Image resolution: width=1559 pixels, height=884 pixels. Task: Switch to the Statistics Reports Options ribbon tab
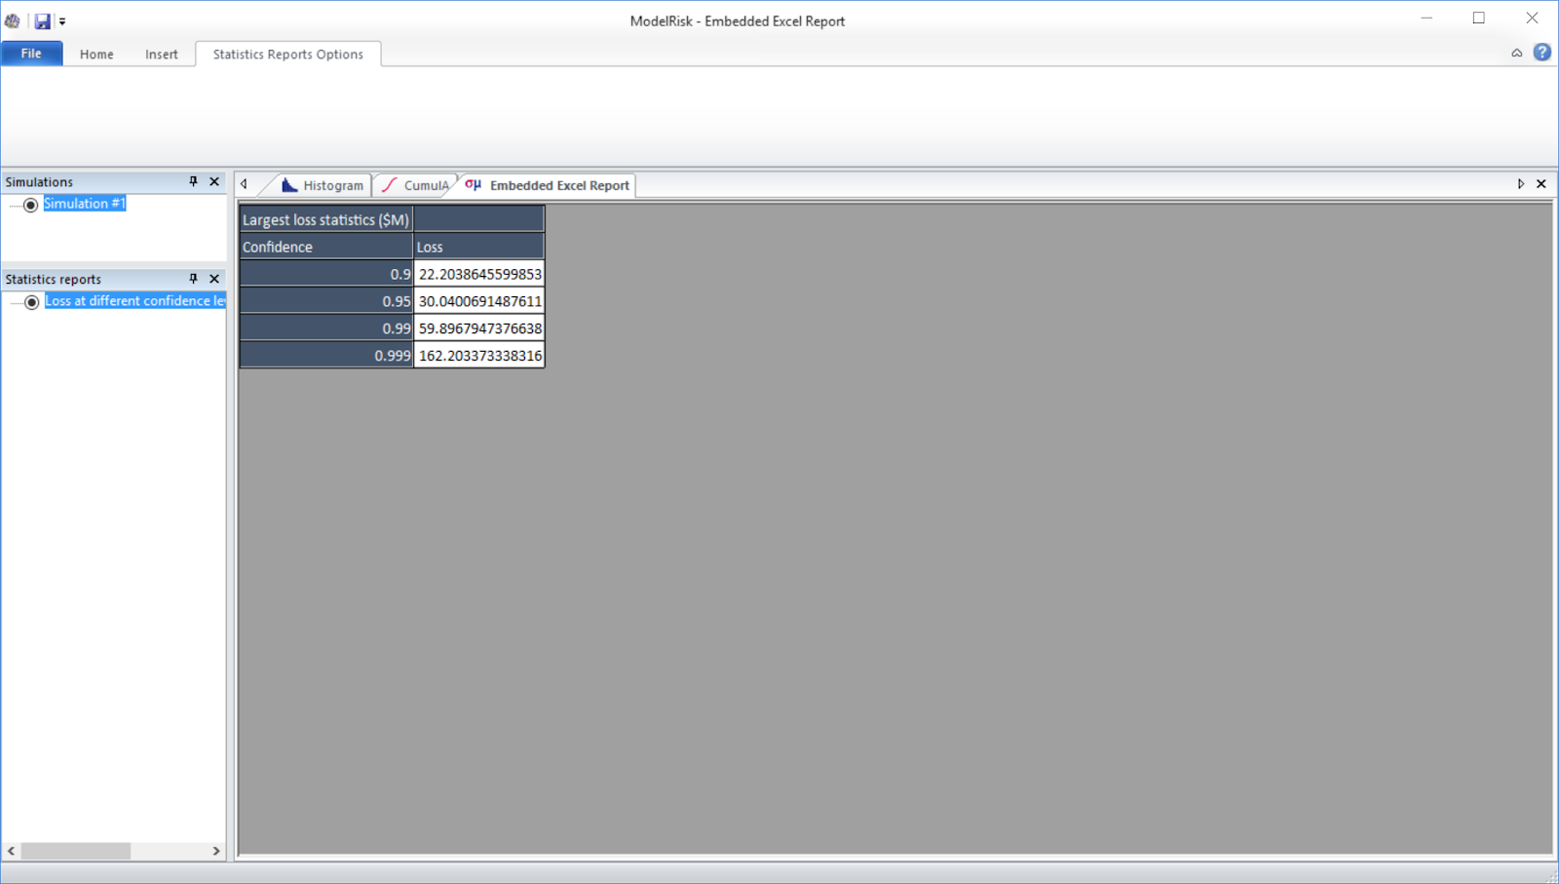[288, 55]
